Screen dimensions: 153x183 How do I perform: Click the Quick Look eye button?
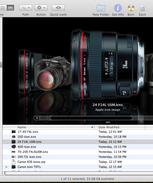point(58,8)
